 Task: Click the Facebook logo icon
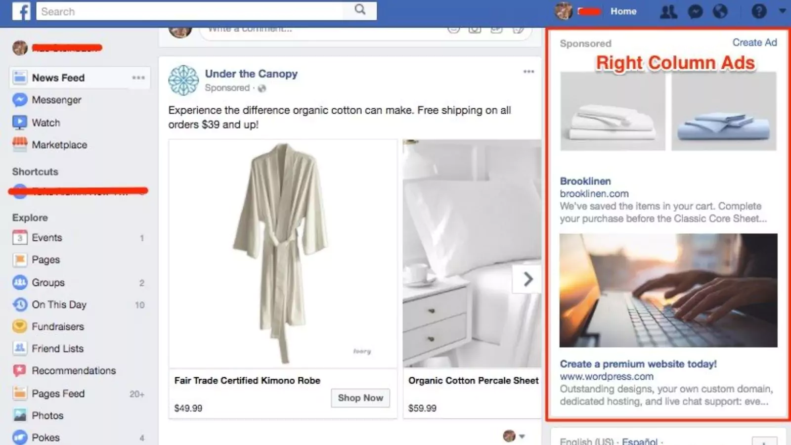[x=21, y=11]
